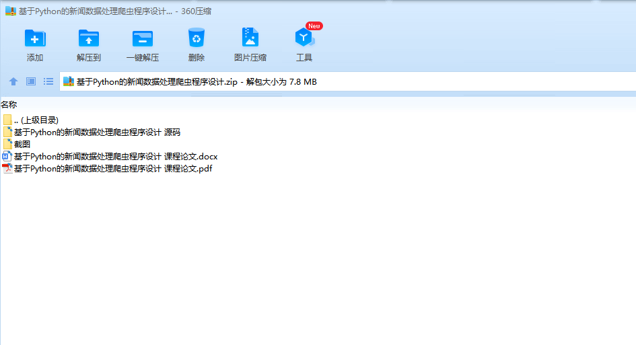The image size is (636, 345).
Task: Go up one level with the up-arrow icon
Action: click(13, 81)
